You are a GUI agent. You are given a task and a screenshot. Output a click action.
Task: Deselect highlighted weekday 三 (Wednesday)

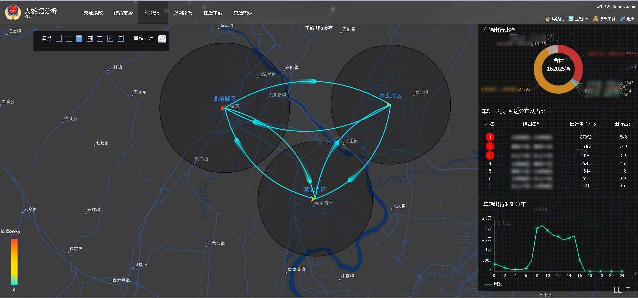(x=79, y=38)
